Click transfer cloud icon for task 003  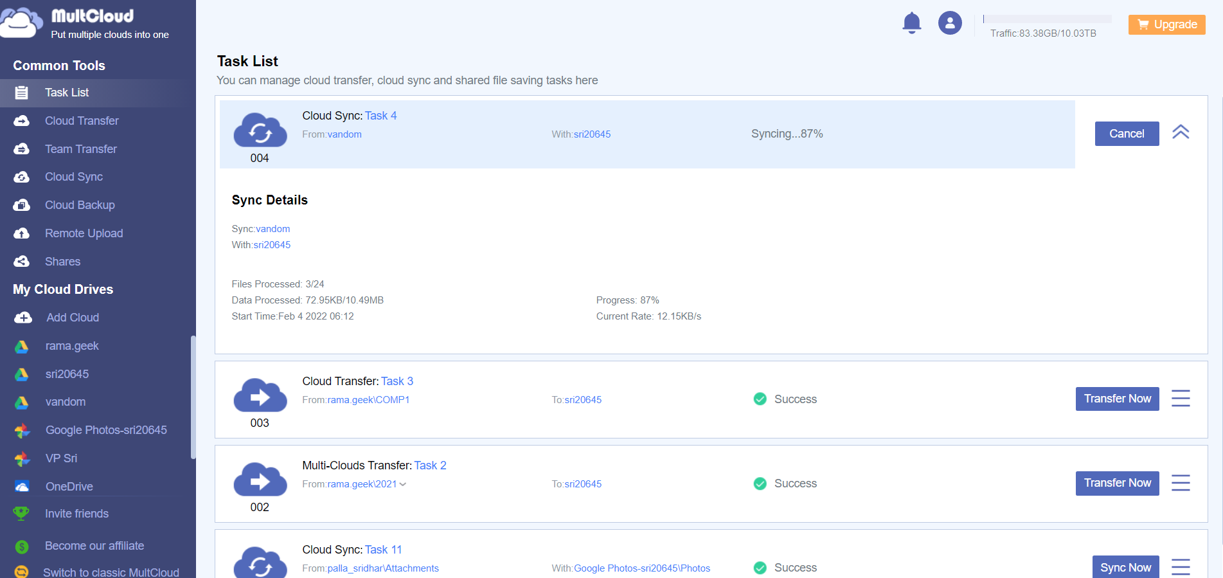point(260,395)
